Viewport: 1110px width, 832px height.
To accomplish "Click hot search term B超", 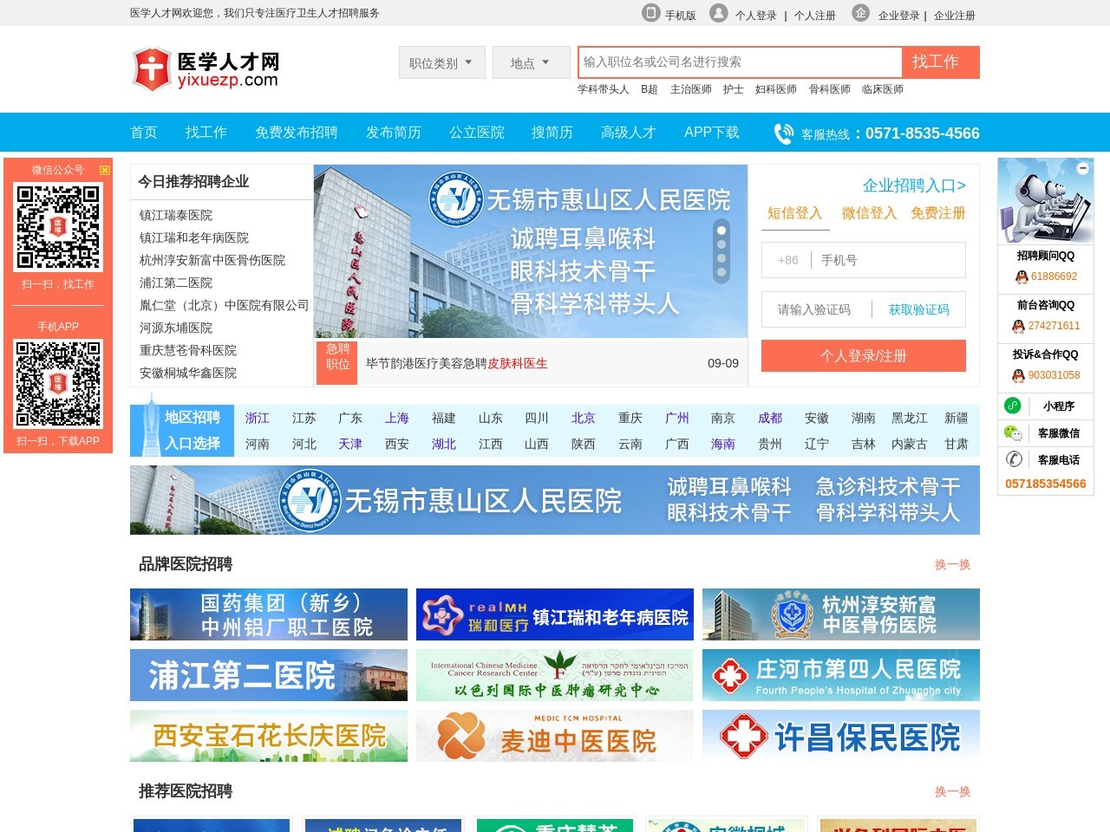I will (x=650, y=89).
